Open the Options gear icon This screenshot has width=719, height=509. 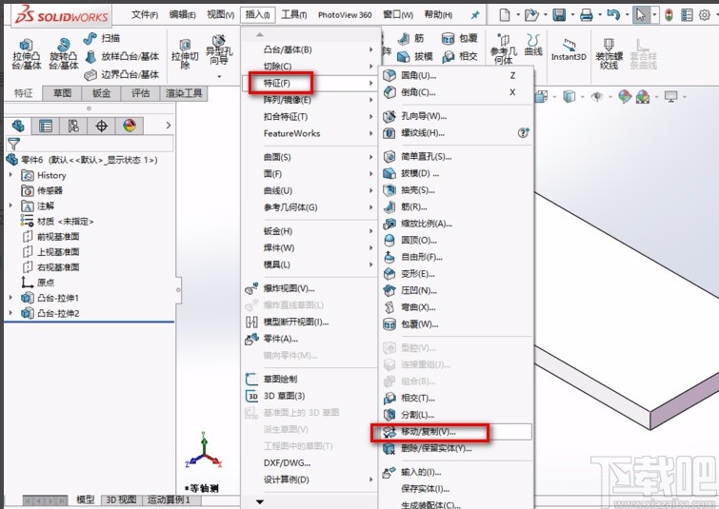tap(705, 15)
